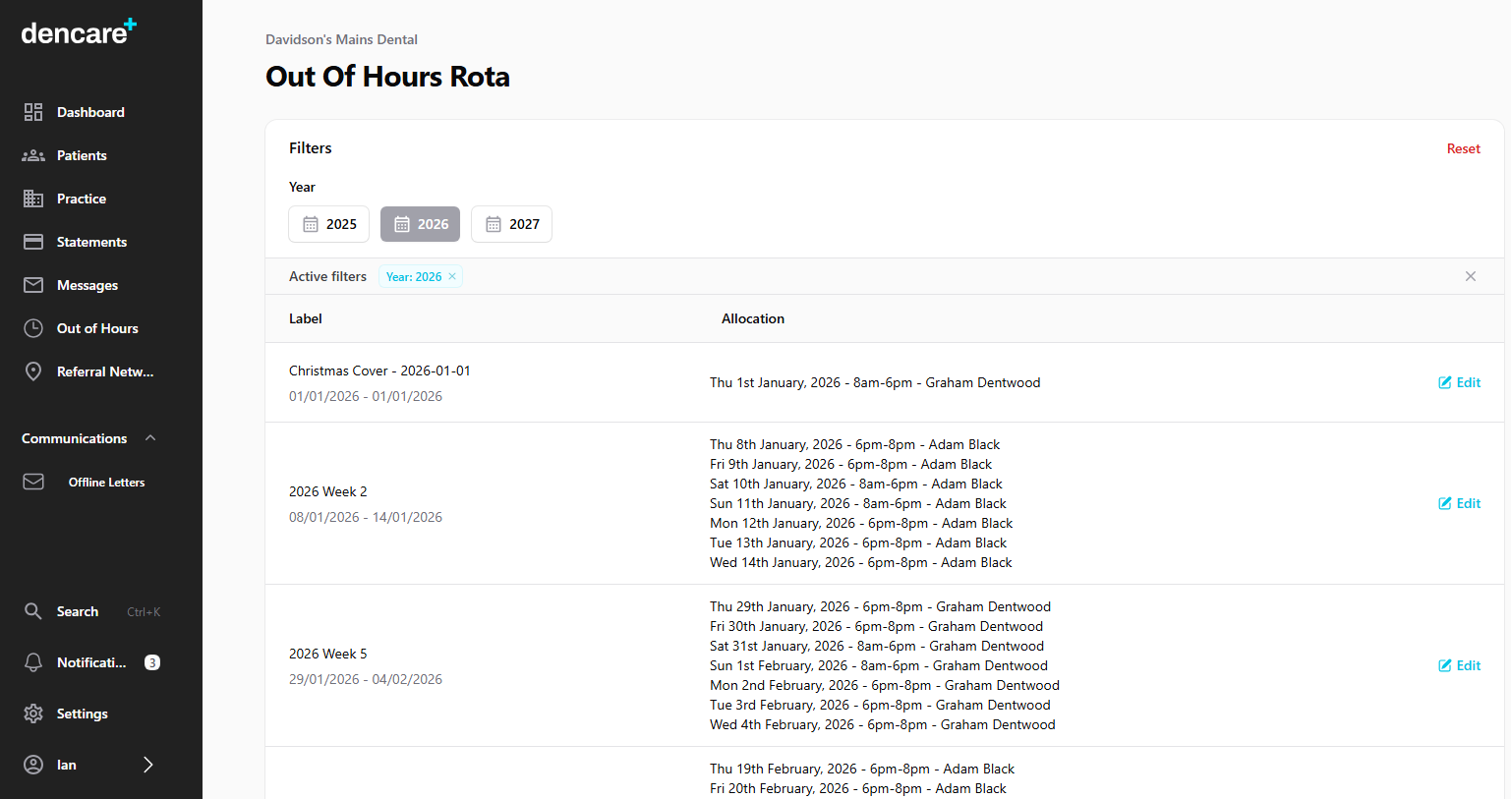Collapse the Communications section
The width and height of the screenshot is (1511, 799).
149,437
